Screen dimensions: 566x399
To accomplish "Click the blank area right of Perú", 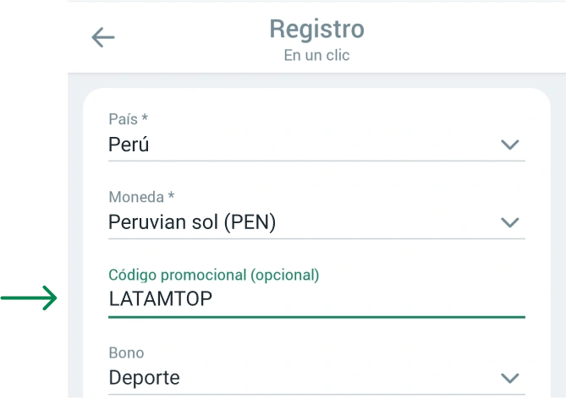I will tap(321, 145).
